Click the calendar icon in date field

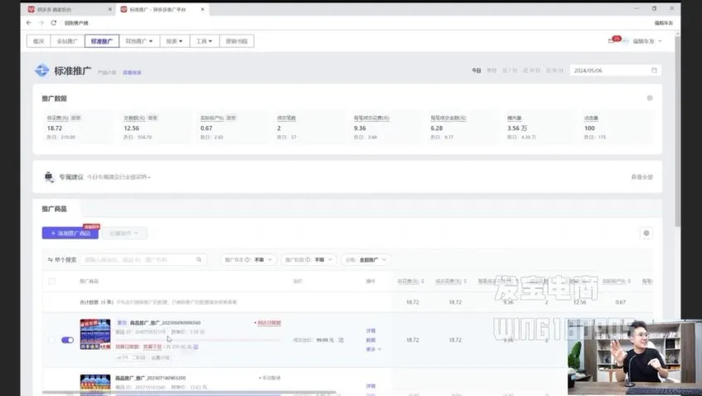click(654, 70)
